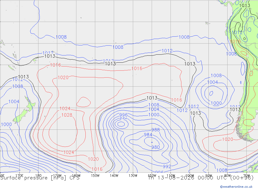Viewport: 258px width, 189px height.
Task: Select the 984 isobar label
Action: coord(148,135)
